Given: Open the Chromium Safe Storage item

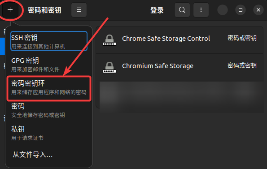Looking at the screenshot, I should (x=179, y=67).
